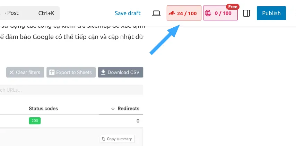Viewport: 296px width, 146px height.
Task: Click the down arrow beside Redirects
Action: 113,109
